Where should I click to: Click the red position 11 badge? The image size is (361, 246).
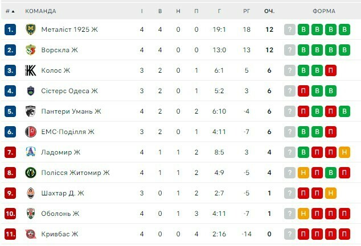click(x=10, y=234)
